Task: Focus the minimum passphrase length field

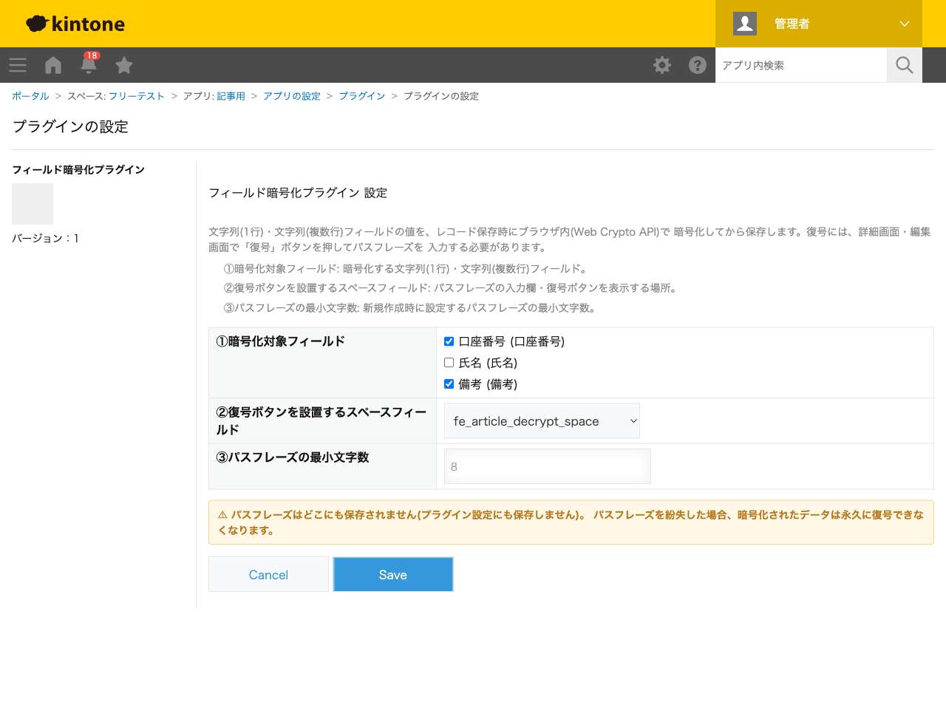Action: tap(548, 466)
